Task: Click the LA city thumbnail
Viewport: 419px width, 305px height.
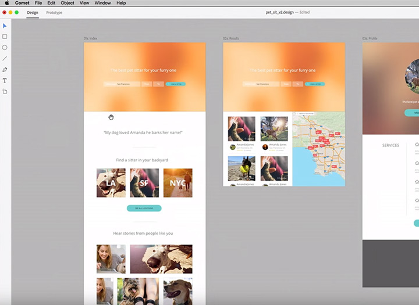Action: tap(111, 183)
